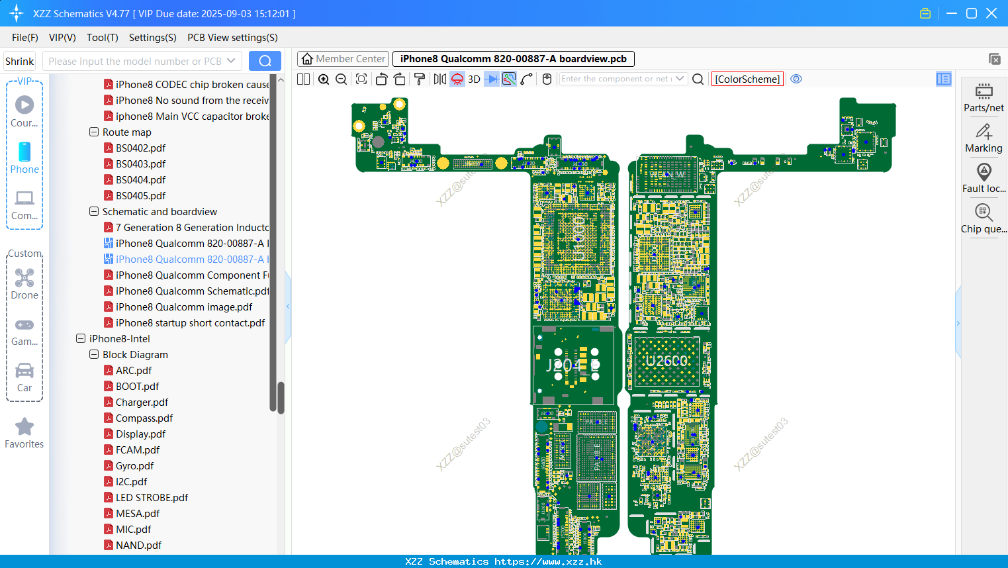Open PCB View settings(S) menu
The height and width of the screenshot is (568, 1008).
point(232,38)
